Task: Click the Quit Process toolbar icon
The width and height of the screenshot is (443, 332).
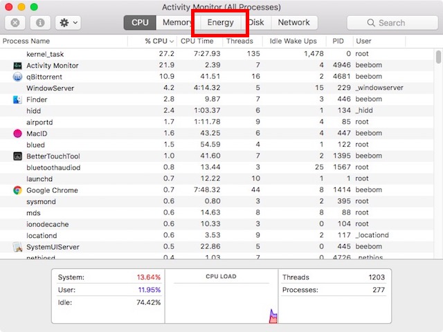Action: 15,23
